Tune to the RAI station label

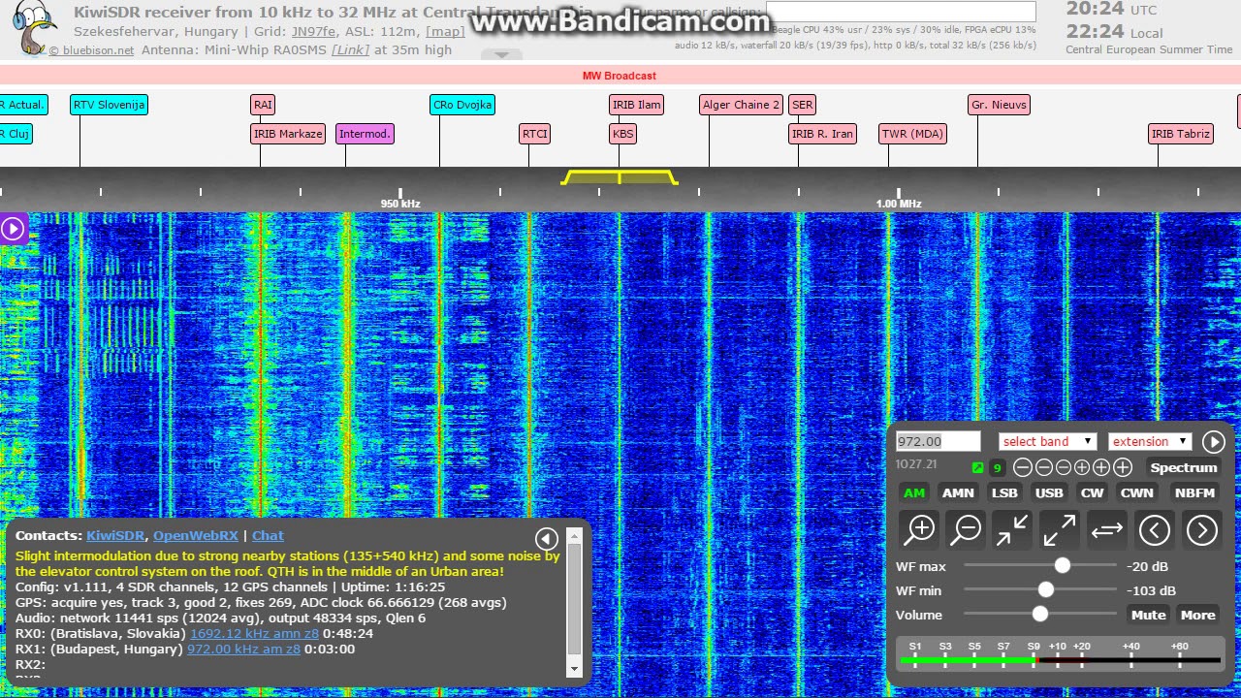coord(262,105)
